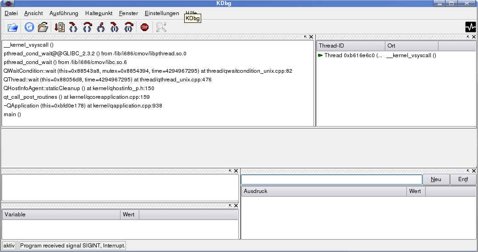Screen dimensions: 478x252
Task: Click the Ort column header
Action: [x=412, y=46]
